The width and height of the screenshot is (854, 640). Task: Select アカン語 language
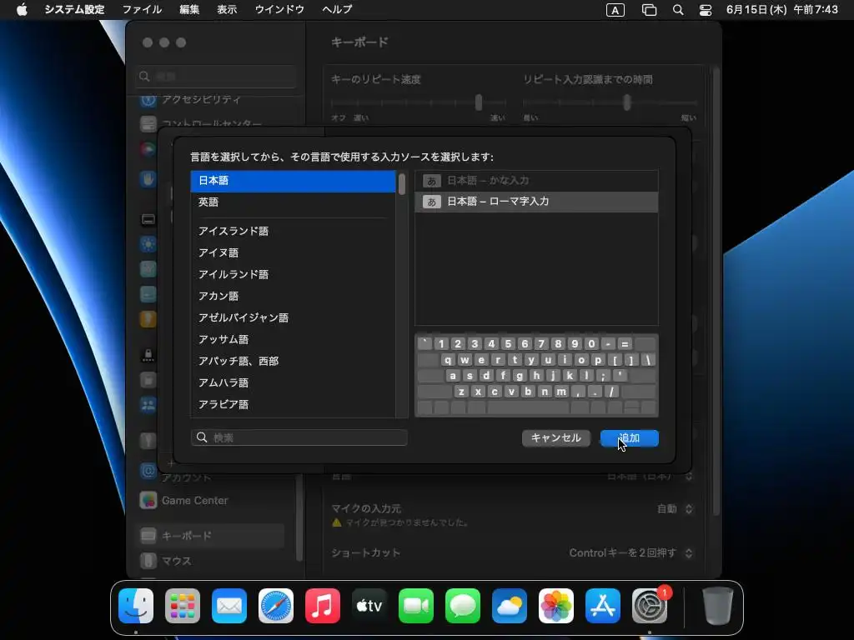click(x=293, y=296)
